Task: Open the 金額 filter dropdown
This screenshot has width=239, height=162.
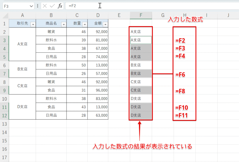Action: tap(105, 24)
